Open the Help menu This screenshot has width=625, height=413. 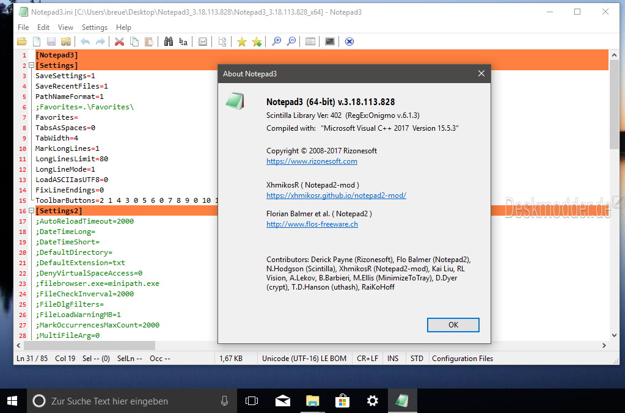(x=123, y=27)
